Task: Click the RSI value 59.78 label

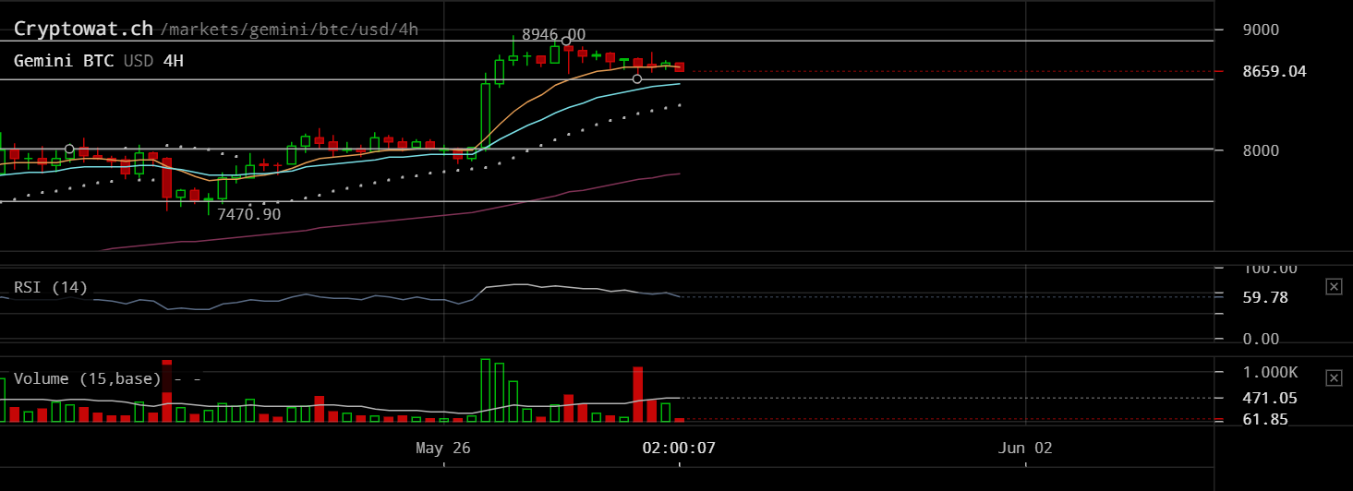Action: point(1265,297)
